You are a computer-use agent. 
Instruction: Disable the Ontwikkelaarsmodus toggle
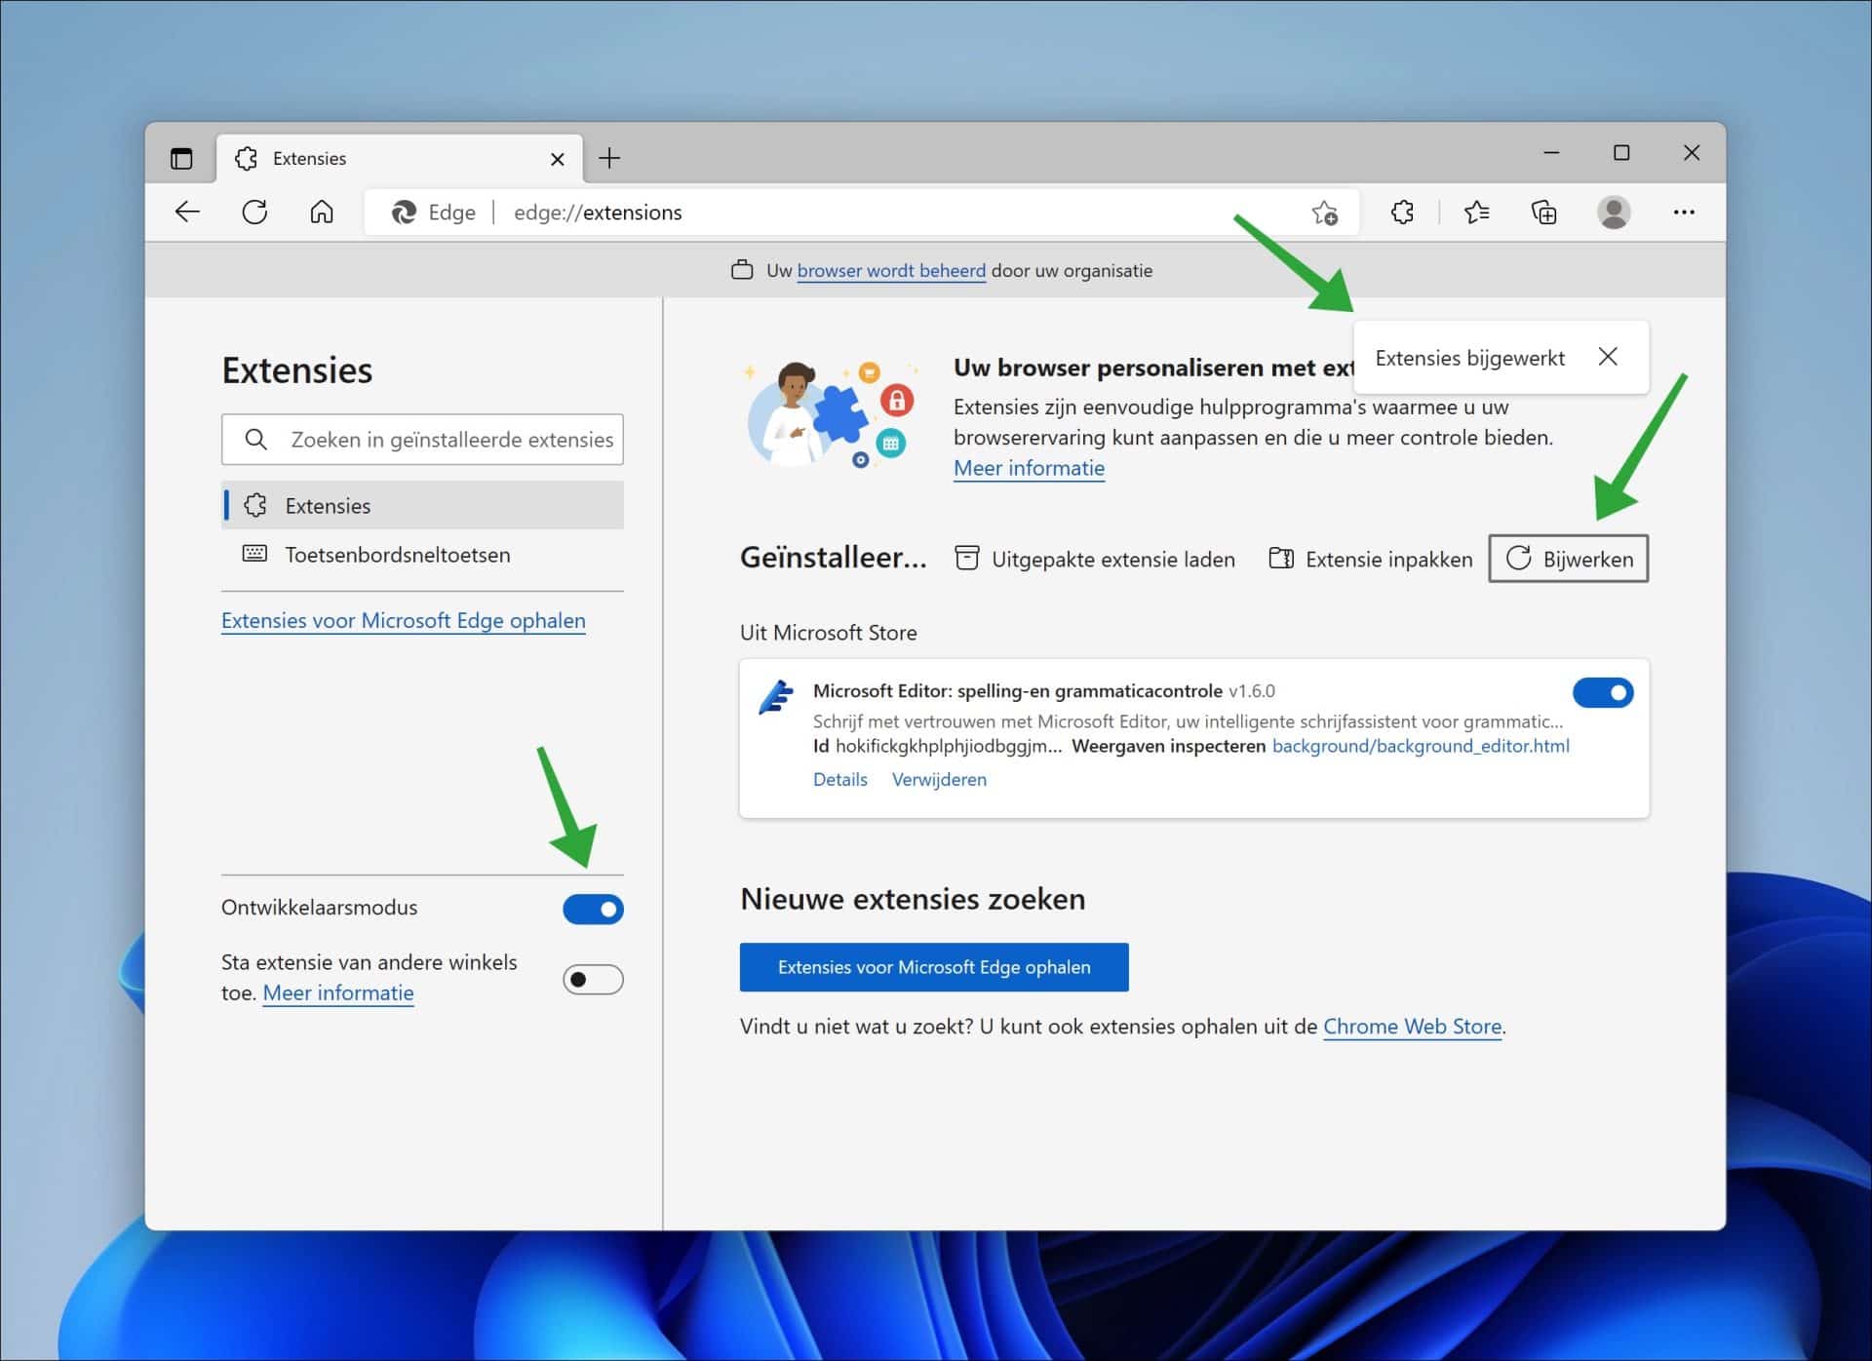tap(592, 908)
